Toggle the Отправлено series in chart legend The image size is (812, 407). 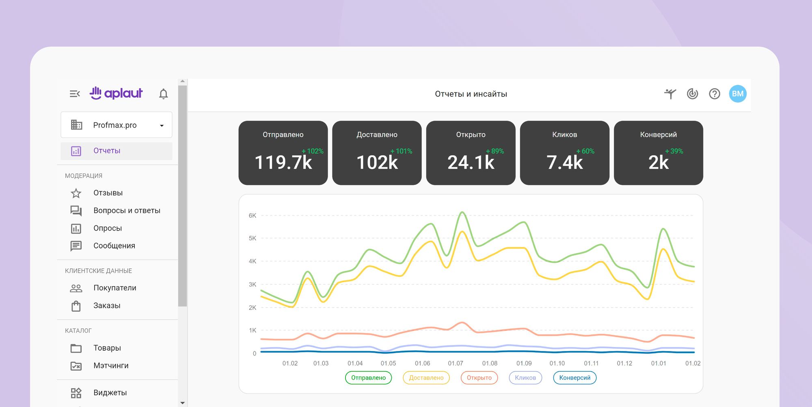pos(368,378)
